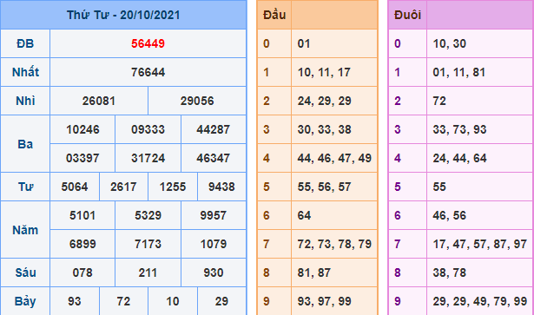The image size is (534, 315).
Task: Select the Ba number 09333
Action: click(x=148, y=129)
